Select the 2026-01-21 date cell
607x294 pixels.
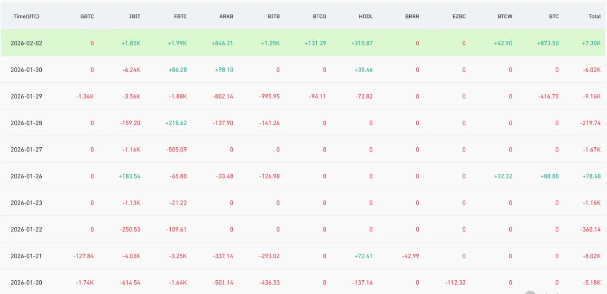(27, 256)
